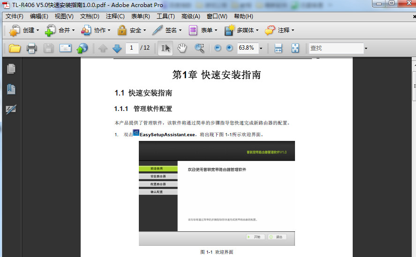Image resolution: width=416 pixels, height=257 pixels.
Task: Click the zoom out minus button
Action: [218, 48]
